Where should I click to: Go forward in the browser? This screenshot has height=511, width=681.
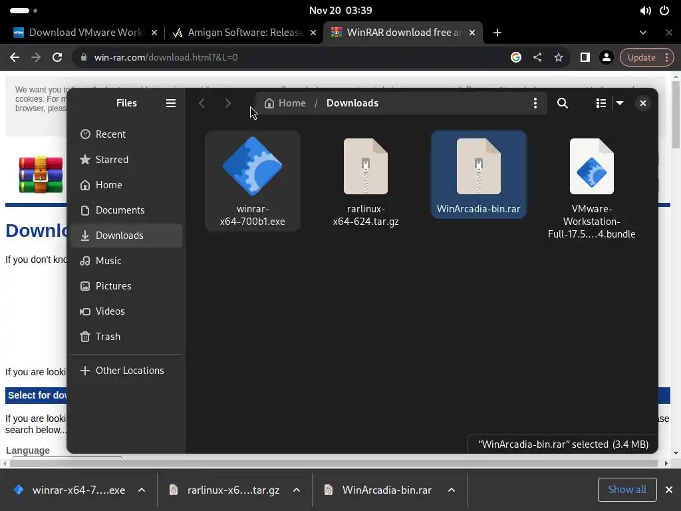[x=36, y=57]
